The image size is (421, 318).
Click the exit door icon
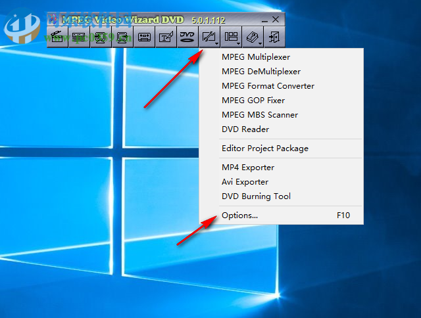274,37
